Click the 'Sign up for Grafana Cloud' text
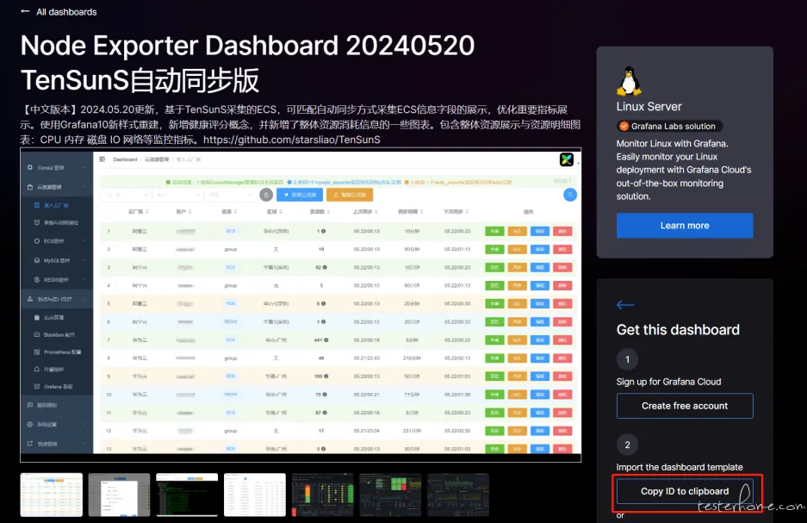Image resolution: width=807 pixels, height=523 pixels. (x=668, y=382)
